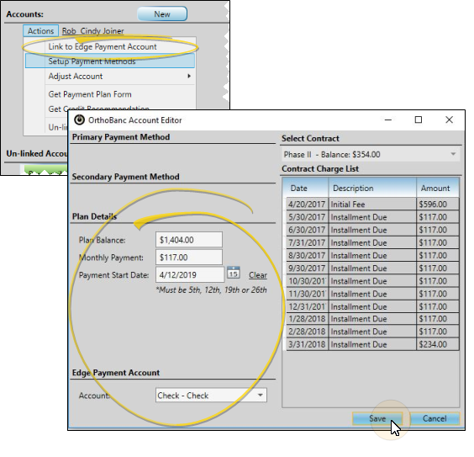
Task: Click the OrthoBanc Account Editor title icon
Action: pos(80,120)
